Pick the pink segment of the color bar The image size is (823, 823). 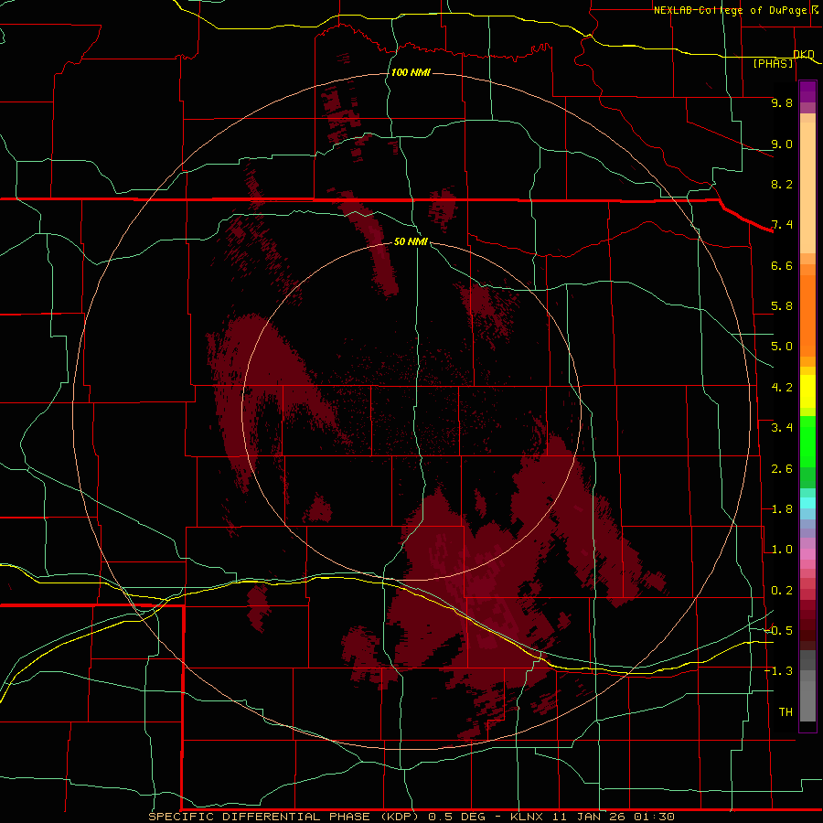pos(807,554)
